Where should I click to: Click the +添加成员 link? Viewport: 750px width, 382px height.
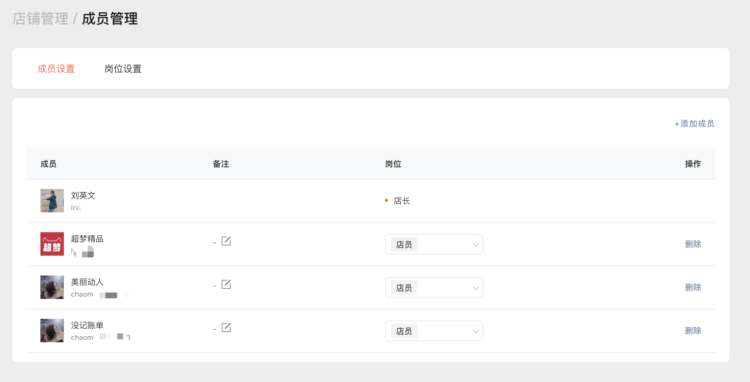(694, 124)
